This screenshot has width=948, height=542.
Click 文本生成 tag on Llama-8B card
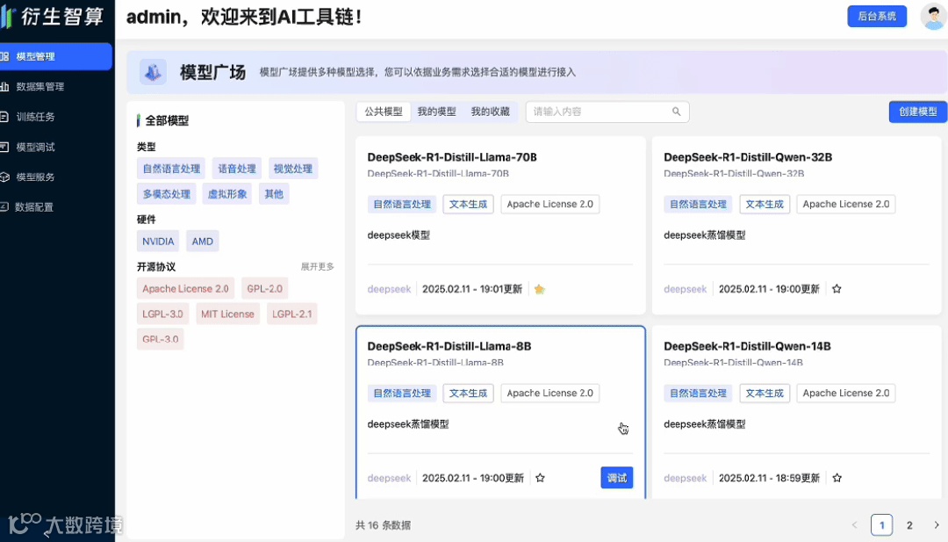(x=468, y=394)
